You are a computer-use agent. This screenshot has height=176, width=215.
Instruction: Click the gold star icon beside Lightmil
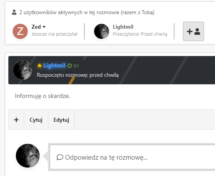pos(40,66)
